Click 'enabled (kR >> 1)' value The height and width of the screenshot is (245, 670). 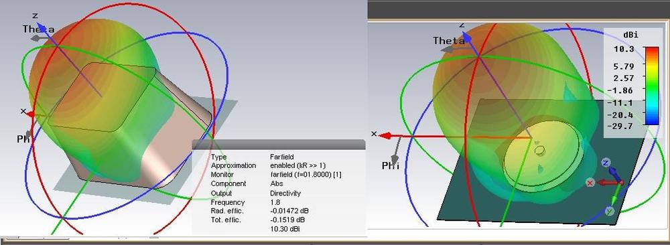[x=298, y=165]
